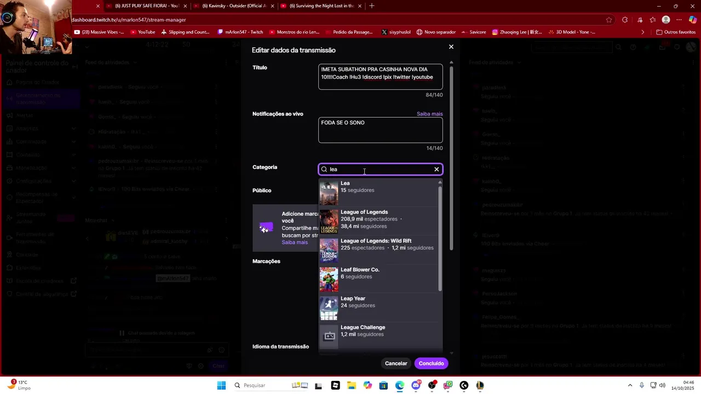Open Slipping and Count... bookmark

(x=185, y=32)
